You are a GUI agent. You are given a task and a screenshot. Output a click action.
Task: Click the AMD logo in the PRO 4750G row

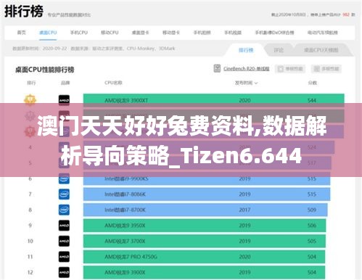pos(64,257)
